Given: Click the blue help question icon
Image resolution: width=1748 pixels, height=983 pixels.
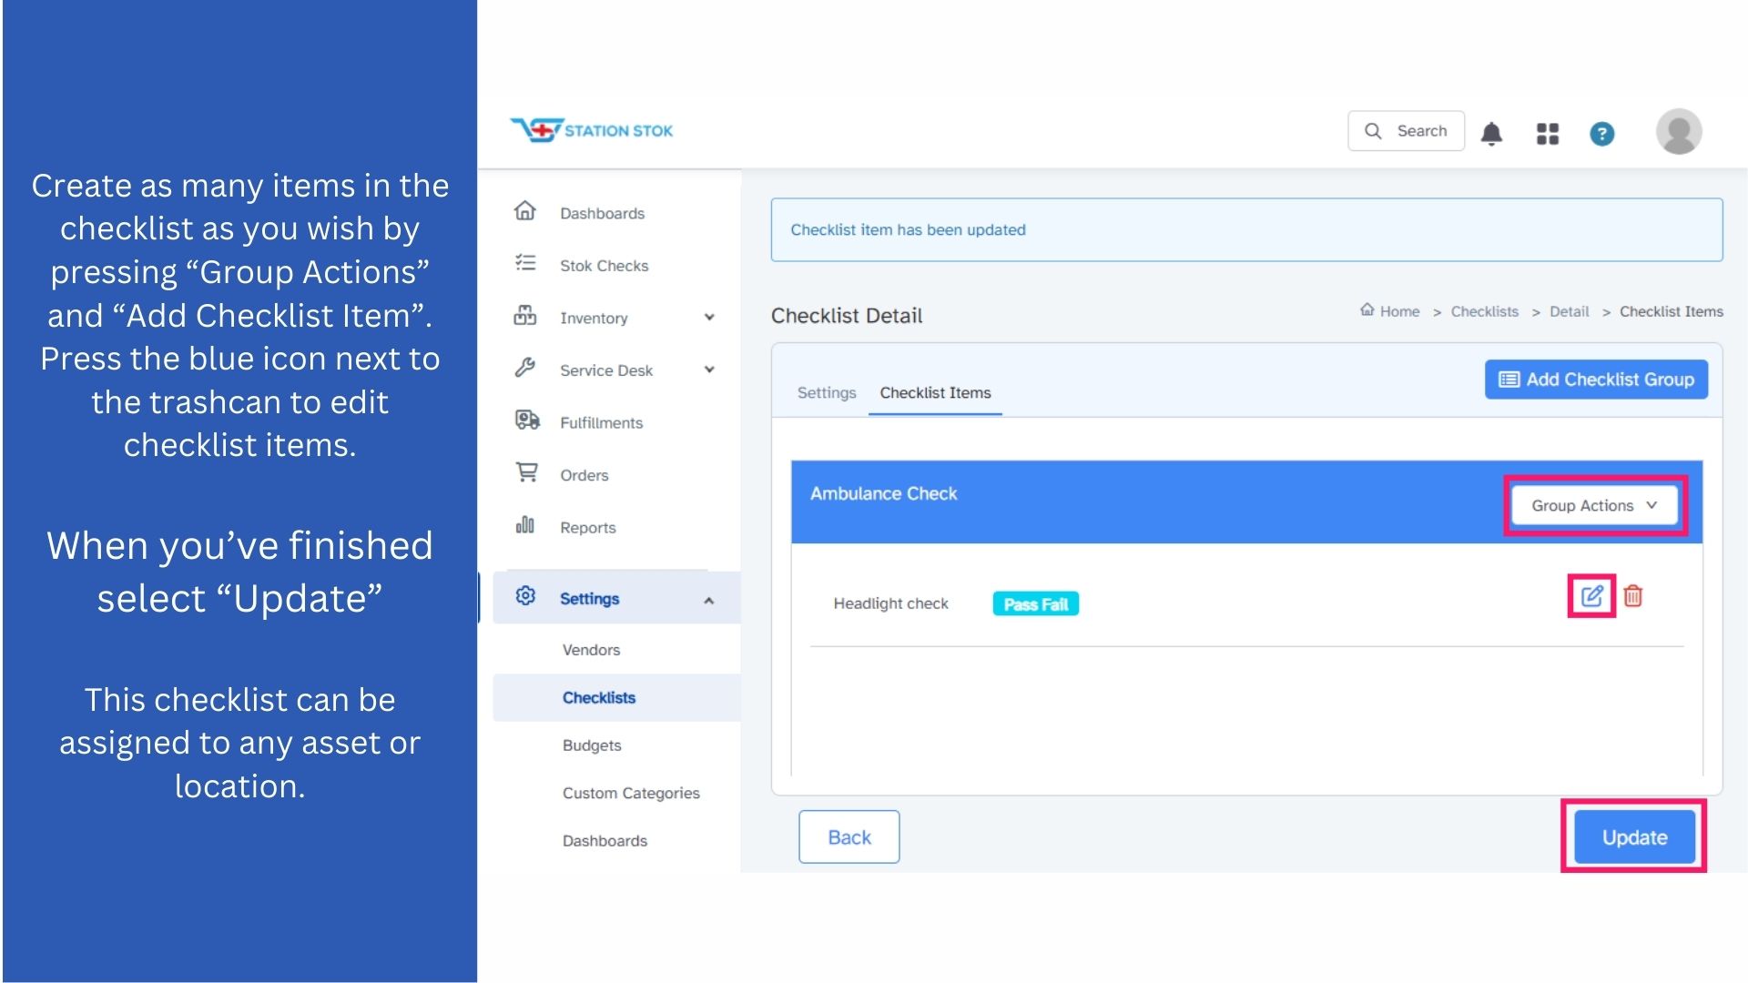Looking at the screenshot, I should (1601, 134).
